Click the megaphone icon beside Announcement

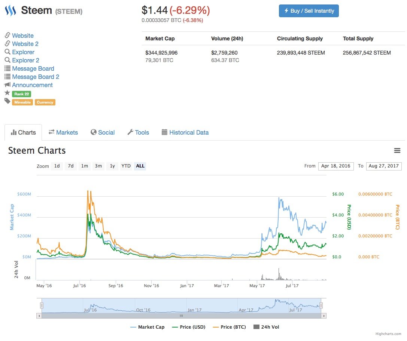7,85
